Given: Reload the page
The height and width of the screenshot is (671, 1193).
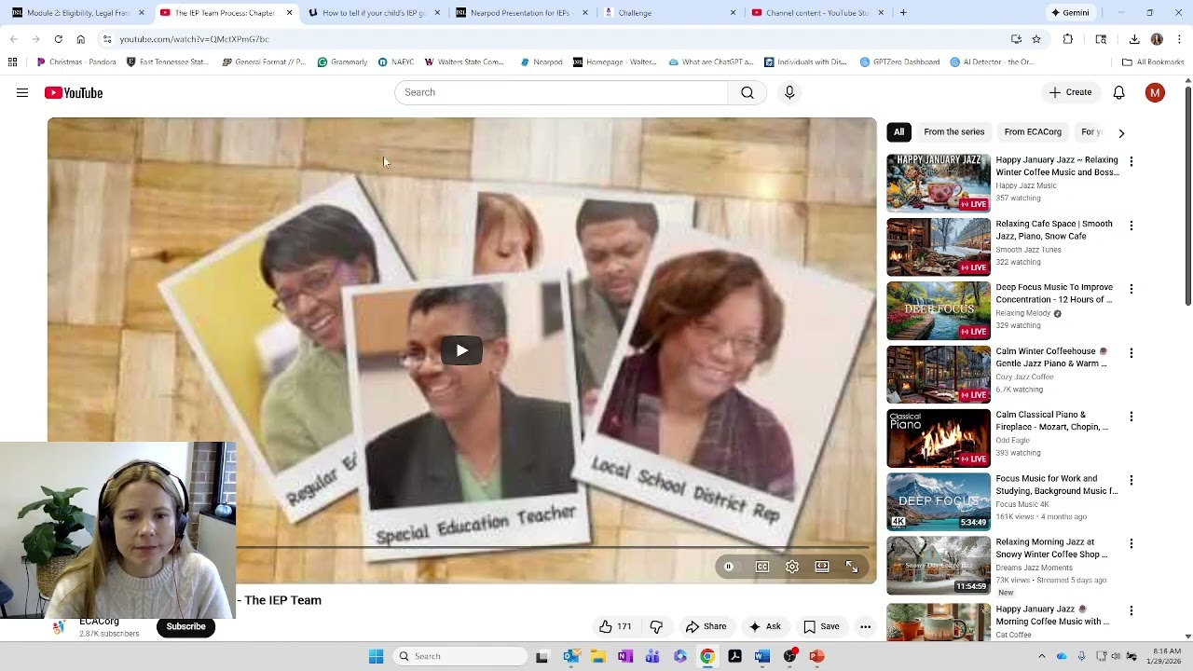Looking at the screenshot, I should pyautogui.click(x=58, y=39).
